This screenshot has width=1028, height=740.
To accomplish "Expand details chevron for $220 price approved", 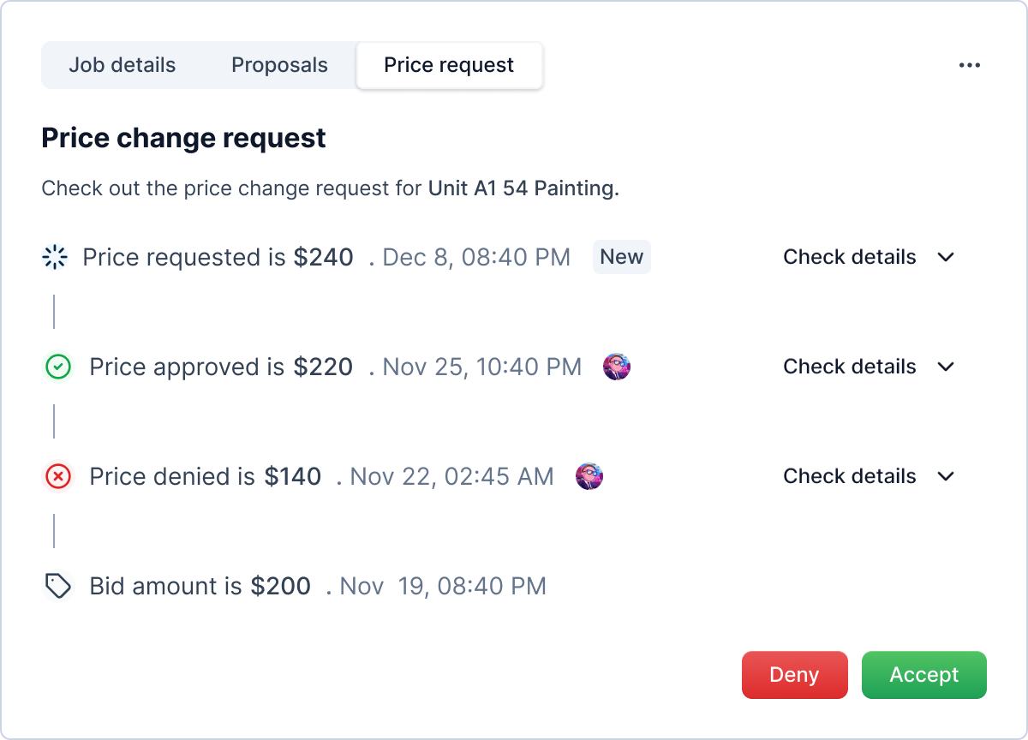I will coord(946,367).
